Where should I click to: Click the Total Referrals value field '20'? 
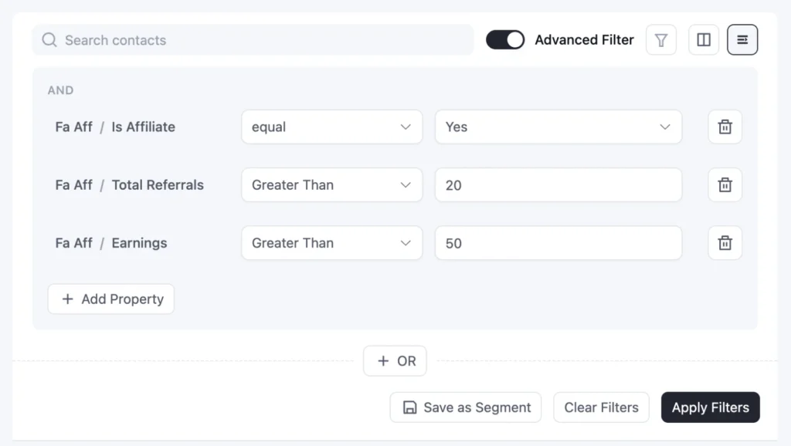558,185
